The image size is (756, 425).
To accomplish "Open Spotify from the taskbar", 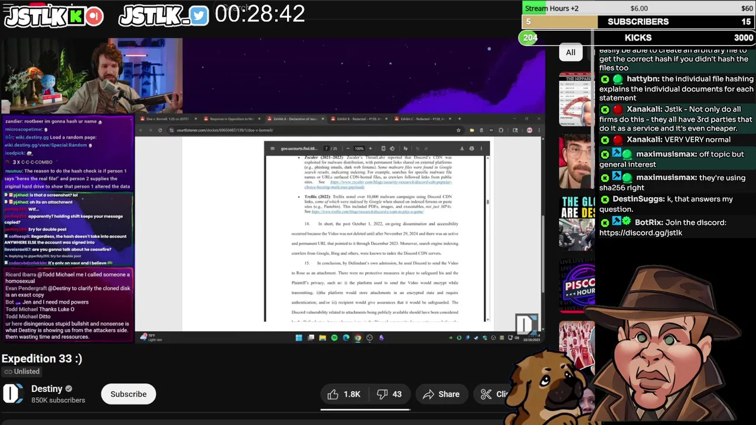I will coord(334,338).
